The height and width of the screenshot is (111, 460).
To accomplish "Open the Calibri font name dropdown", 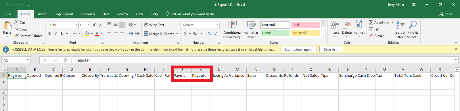I will (x=76, y=25).
